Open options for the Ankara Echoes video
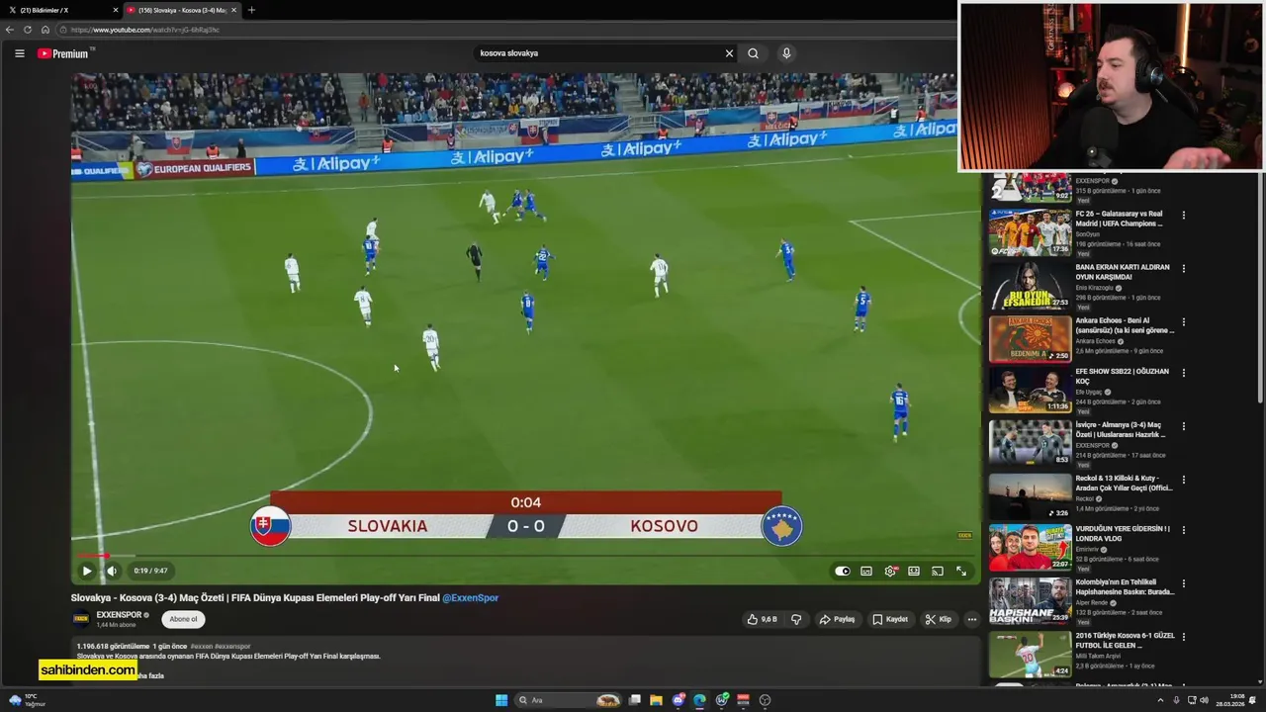Viewport: 1266px width, 712px height. pyautogui.click(x=1183, y=321)
